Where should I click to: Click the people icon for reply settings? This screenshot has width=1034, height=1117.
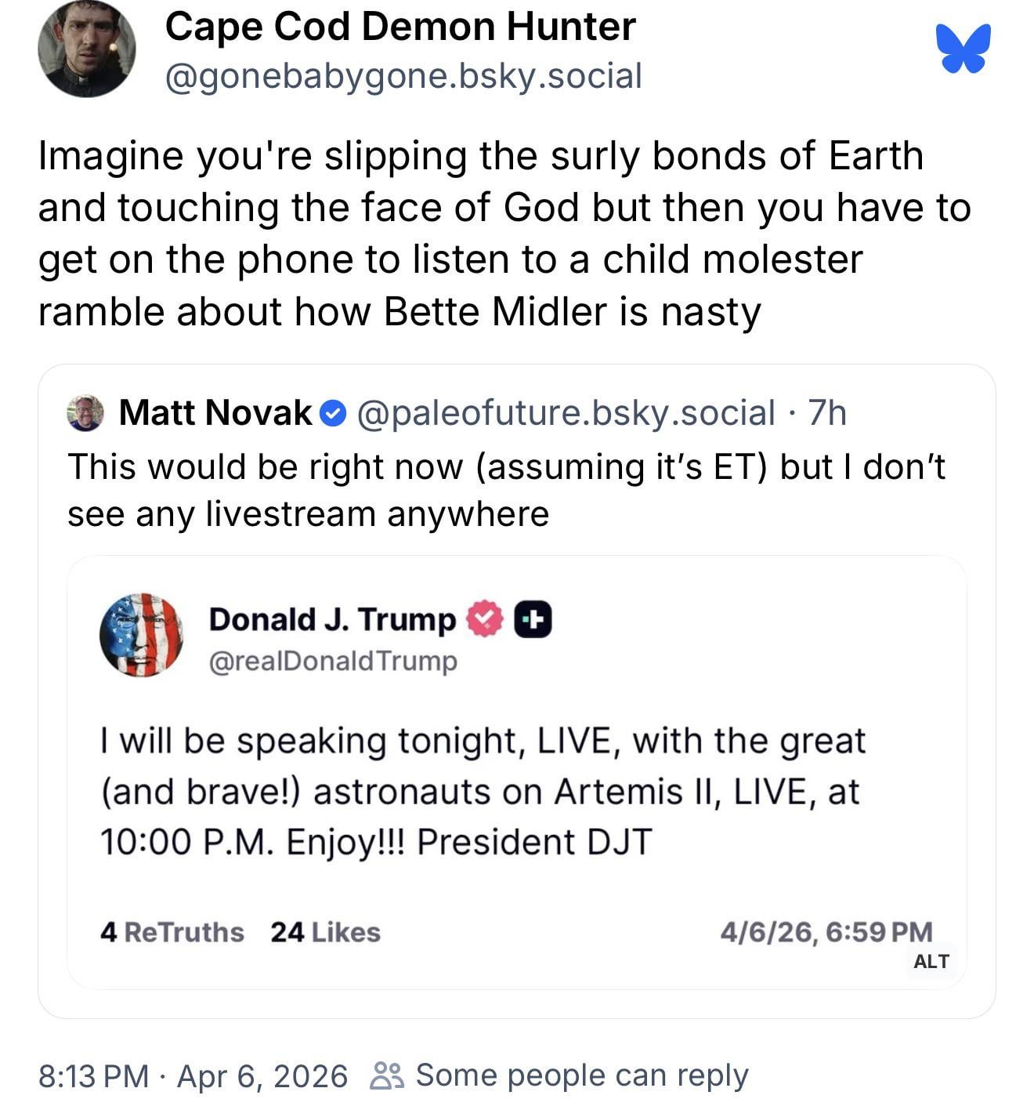coord(387,1076)
